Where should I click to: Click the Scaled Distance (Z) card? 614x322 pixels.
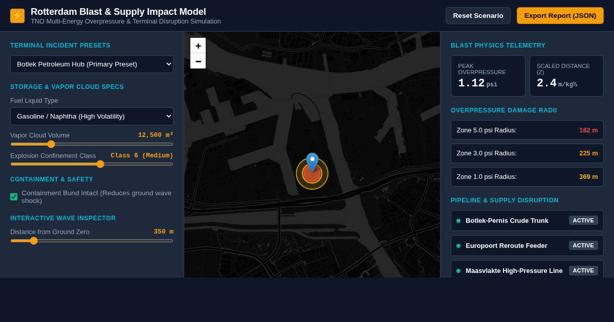click(x=566, y=76)
